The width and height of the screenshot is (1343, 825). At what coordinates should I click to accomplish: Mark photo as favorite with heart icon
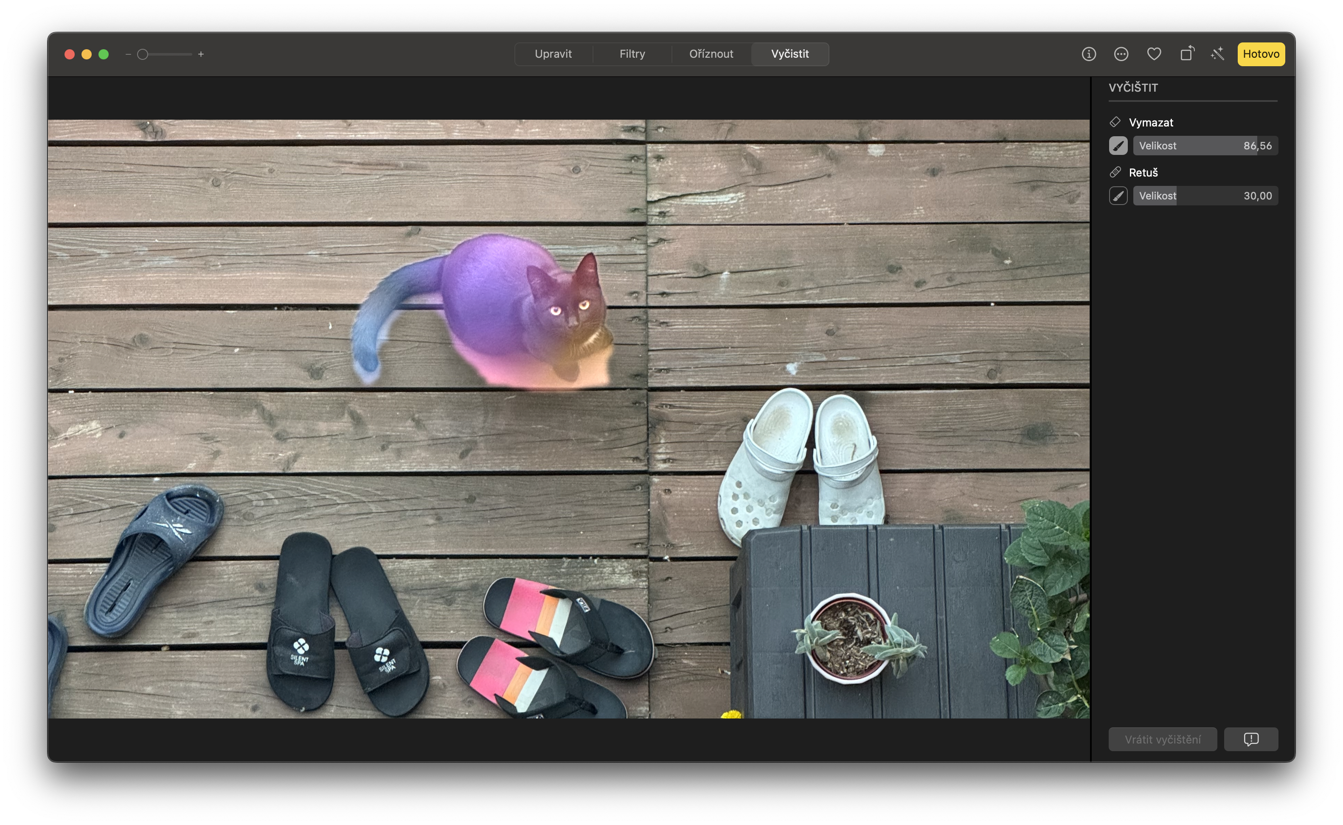coord(1154,54)
